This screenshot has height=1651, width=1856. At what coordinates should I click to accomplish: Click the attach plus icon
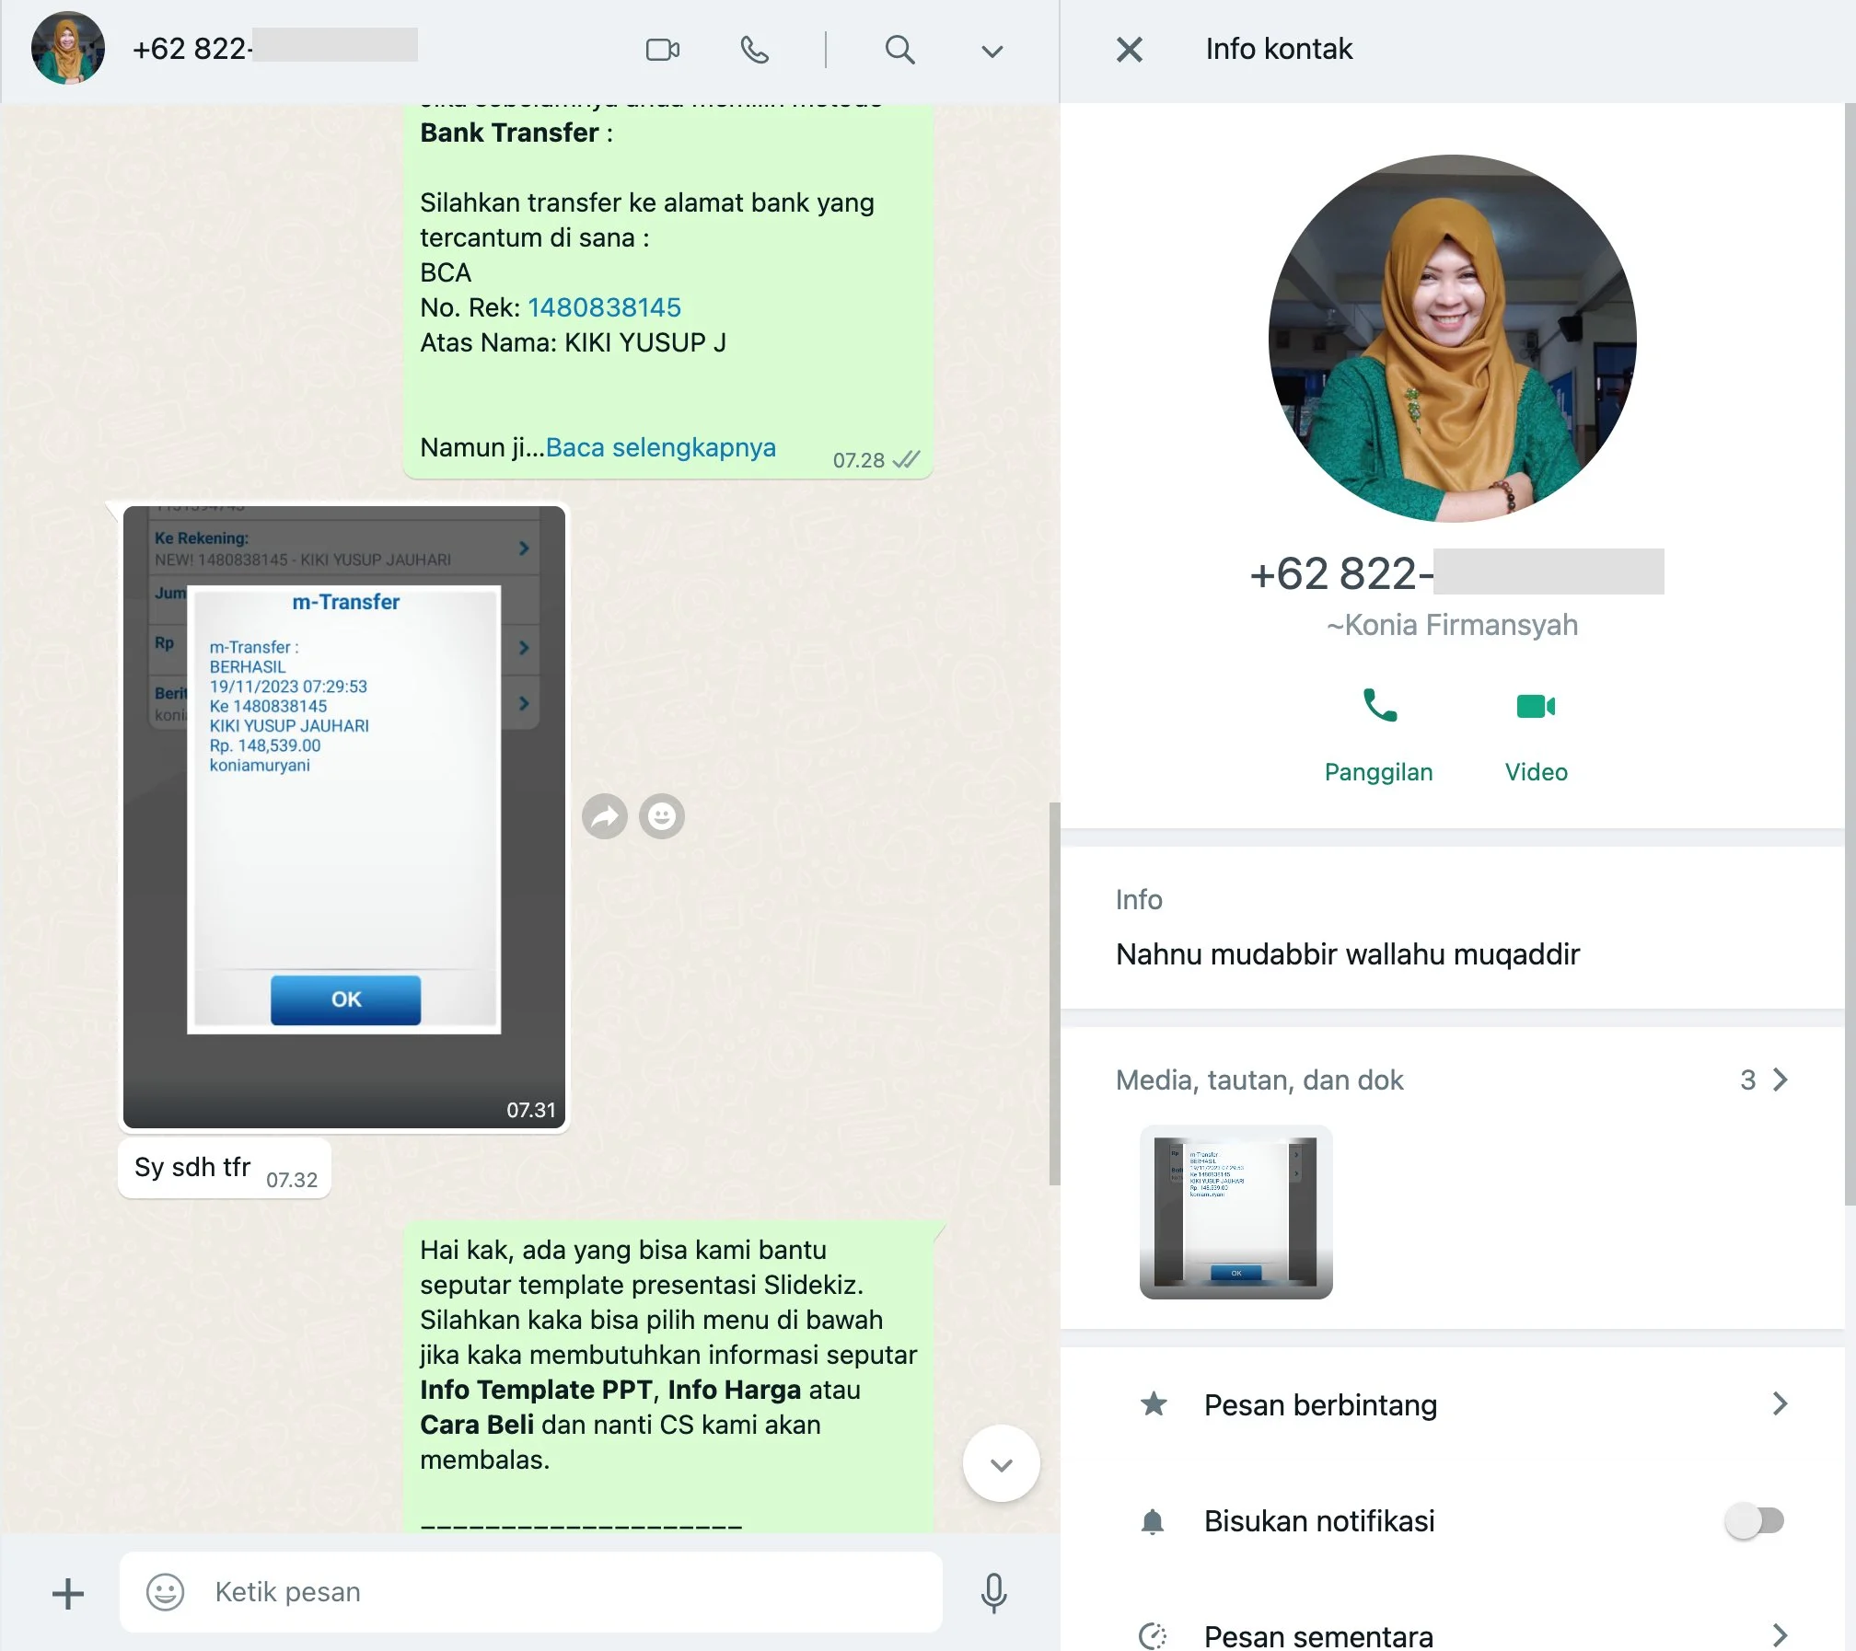pos(67,1593)
